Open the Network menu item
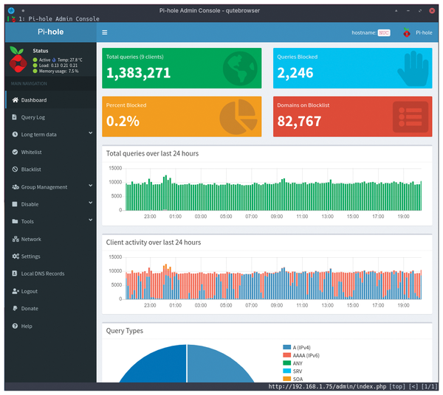The image size is (443, 395). coord(50,239)
